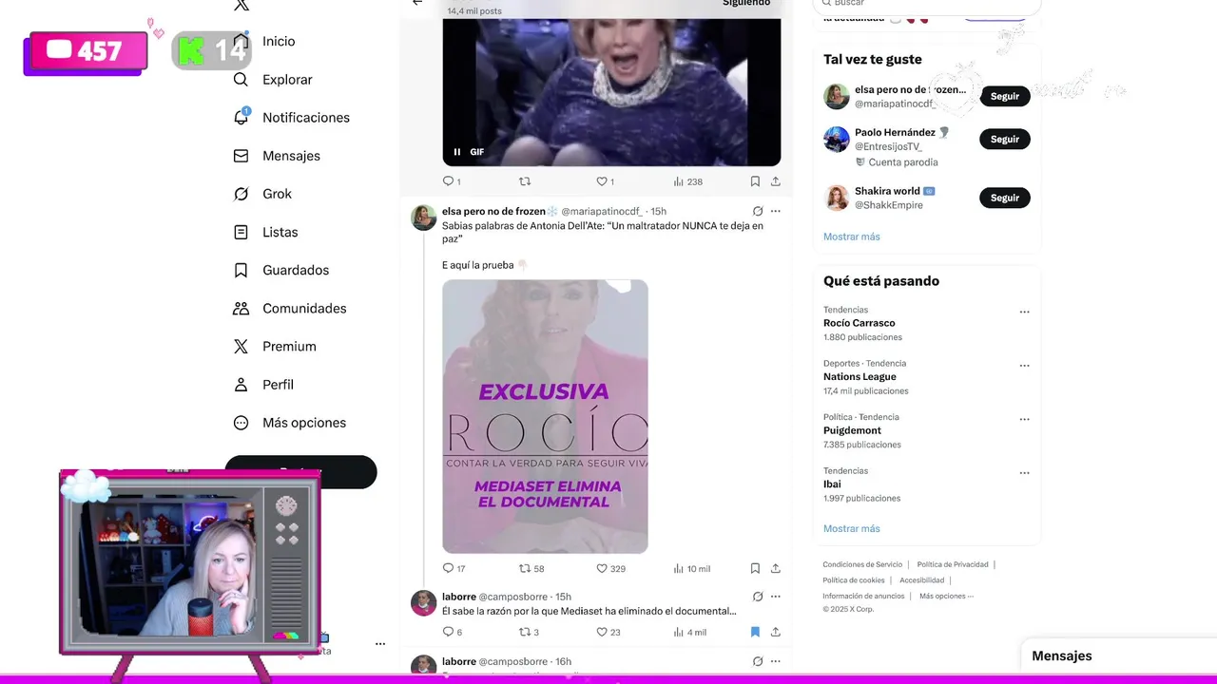The width and height of the screenshot is (1217, 684).
Task: Bookmark the GIF post
Action: 755,181
